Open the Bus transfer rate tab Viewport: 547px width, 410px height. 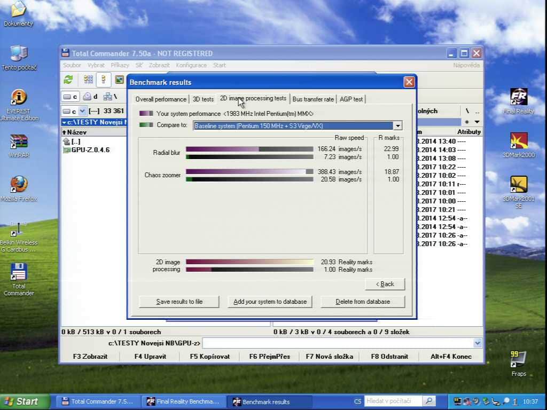coord(313,99)
